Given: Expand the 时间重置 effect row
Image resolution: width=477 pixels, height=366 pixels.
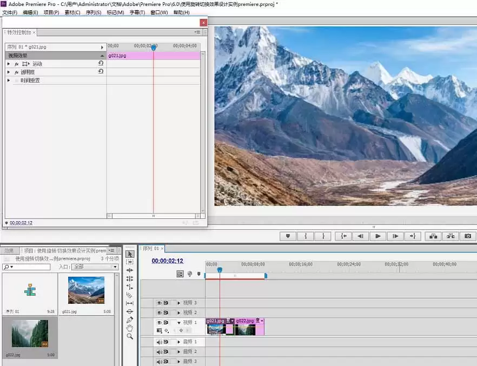Looking at the screenshot, I should 9,80.
